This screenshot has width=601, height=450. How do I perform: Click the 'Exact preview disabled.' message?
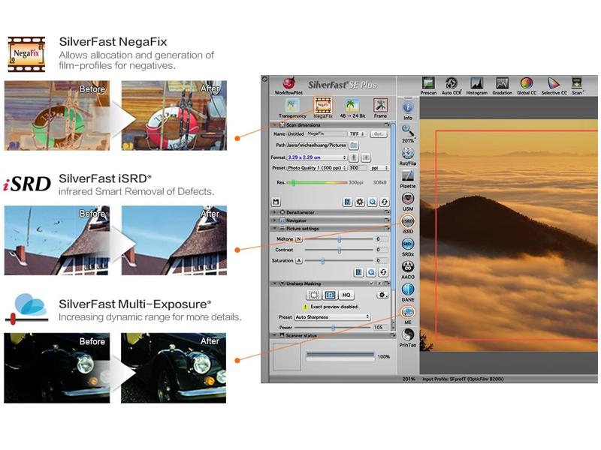pyautogui.click(x=334, y=307)
